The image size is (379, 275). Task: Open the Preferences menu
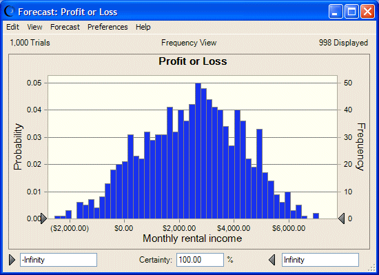107,27
